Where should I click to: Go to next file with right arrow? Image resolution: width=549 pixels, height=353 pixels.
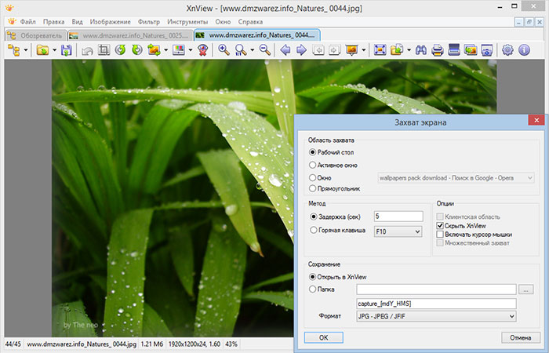(301, 50)
